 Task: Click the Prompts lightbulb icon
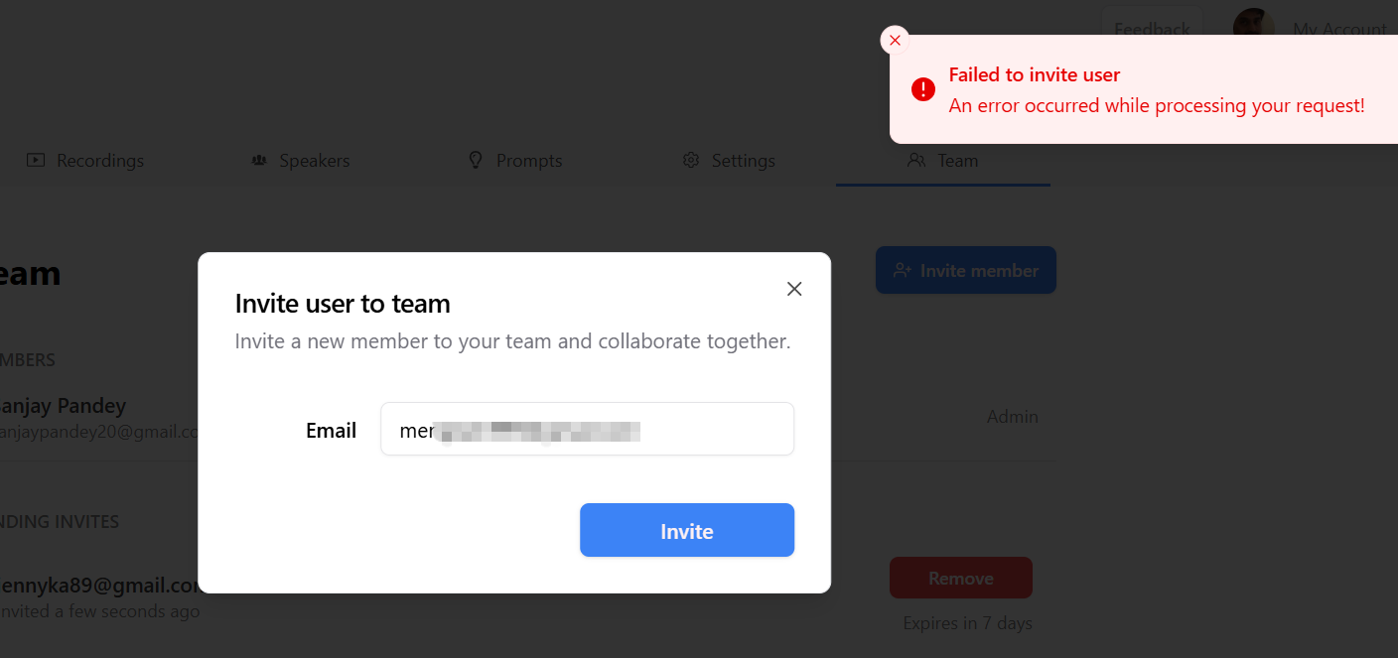(x=476, y=160)
